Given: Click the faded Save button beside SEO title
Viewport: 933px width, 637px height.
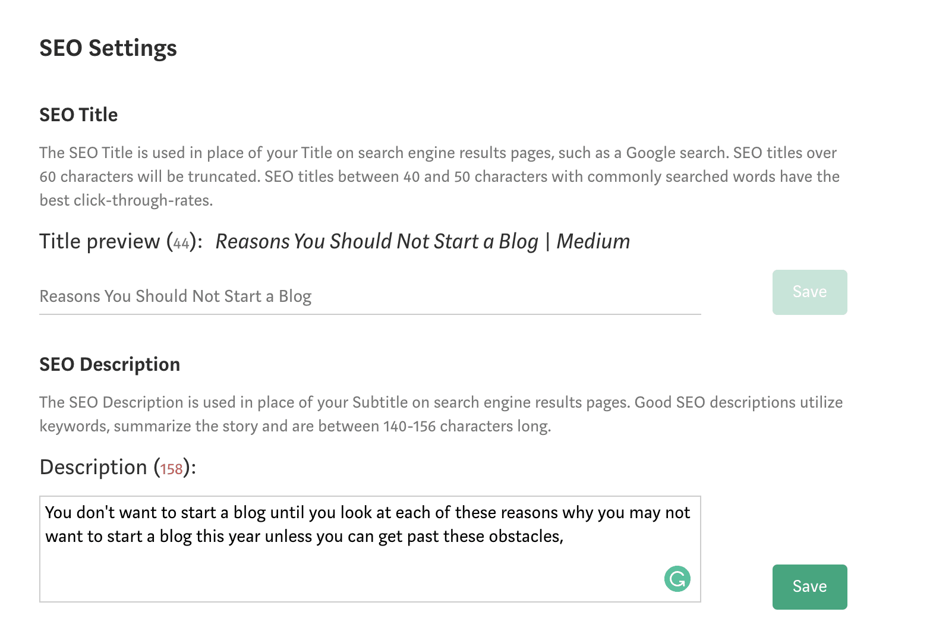Looking at the screenshot, I should pos(809,292).
